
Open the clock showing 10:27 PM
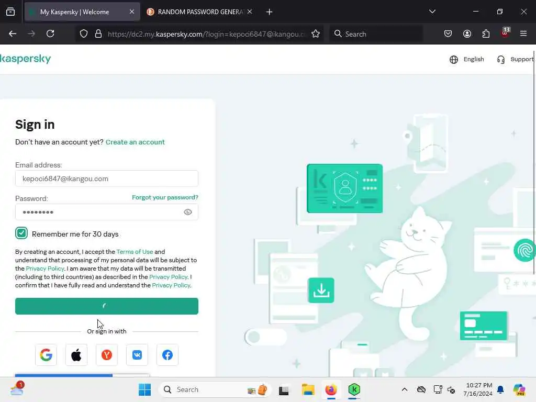tap(478, 389)
